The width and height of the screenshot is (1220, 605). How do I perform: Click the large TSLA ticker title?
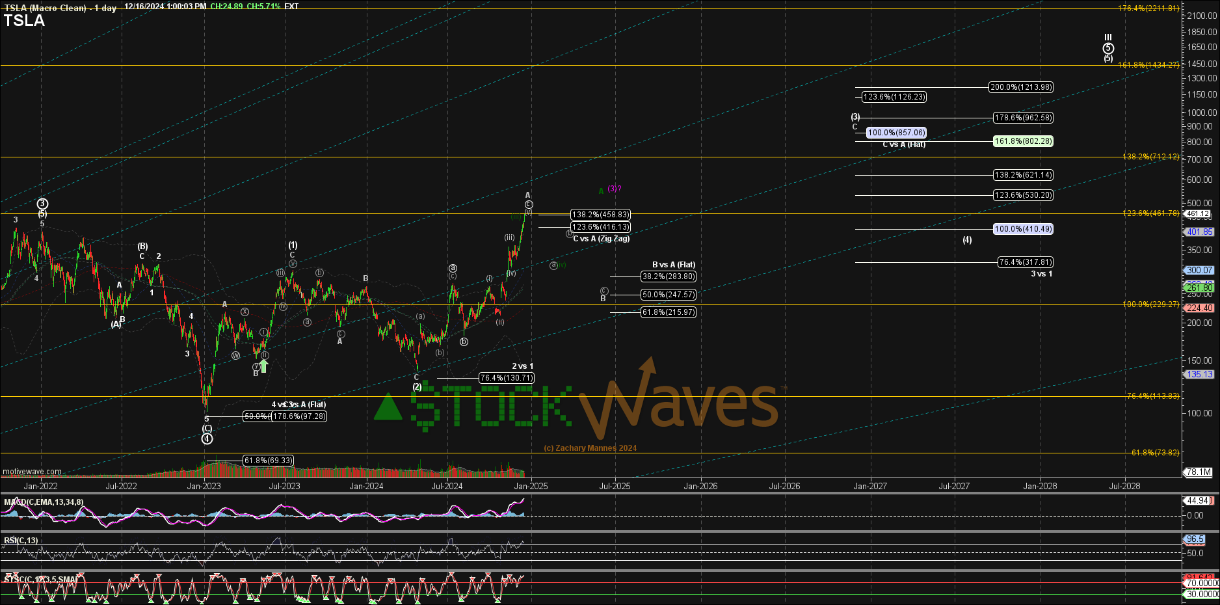coord(24,21)
